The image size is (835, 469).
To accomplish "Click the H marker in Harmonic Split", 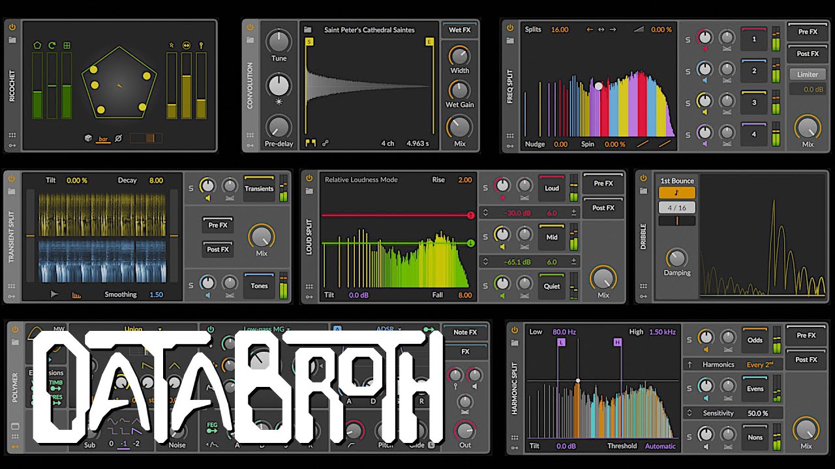I will (617, 342).
